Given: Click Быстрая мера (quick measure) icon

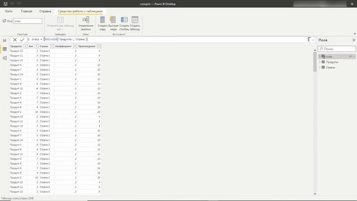Looking at the screenshot, I should tap(113, 20).
